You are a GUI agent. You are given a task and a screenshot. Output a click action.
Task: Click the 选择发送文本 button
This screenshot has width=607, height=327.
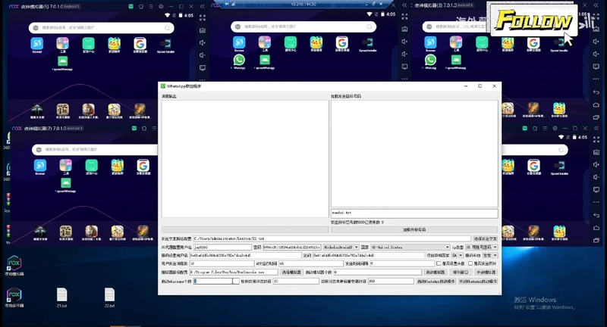[x=486, y=239]
